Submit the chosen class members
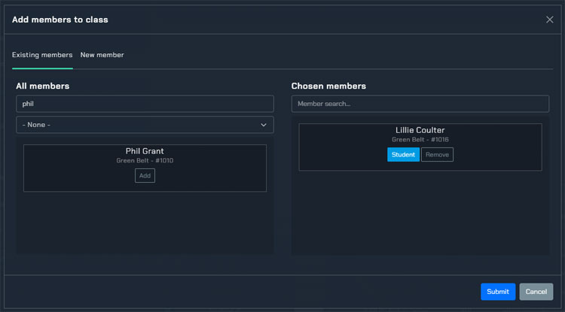The height and width of the screenshot is (312, 565). 498,292
